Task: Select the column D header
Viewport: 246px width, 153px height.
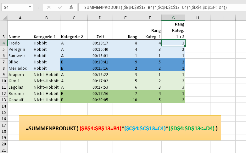Action: (x=100, y=18)
